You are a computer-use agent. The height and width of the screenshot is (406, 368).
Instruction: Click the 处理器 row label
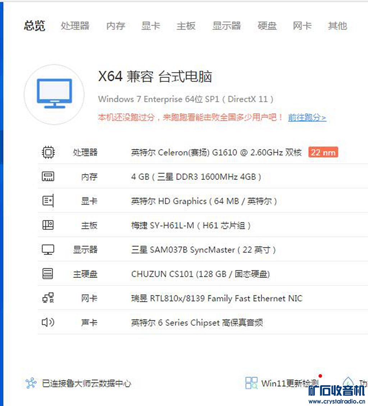(85, 152)
